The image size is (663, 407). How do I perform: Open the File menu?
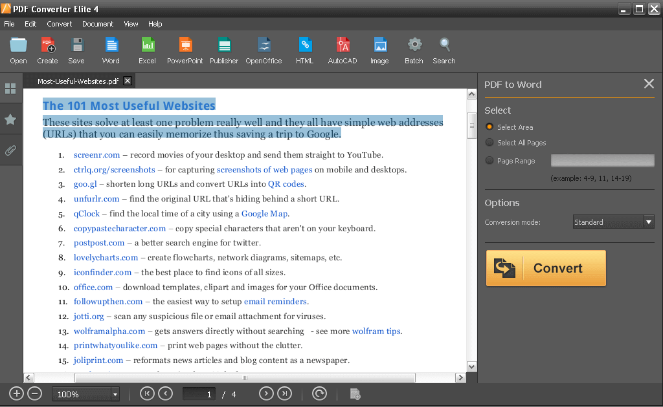coord(9,24)
